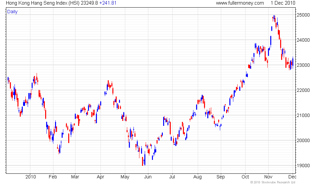Click the 'Nov' time axis label

pos(268,177)
